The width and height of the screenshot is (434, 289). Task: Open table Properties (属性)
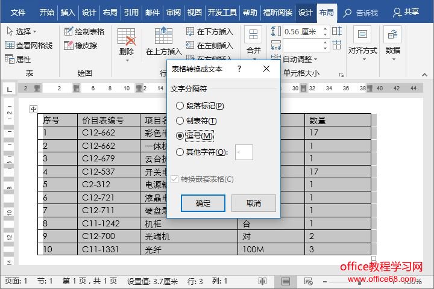click(x=17, y=59)
